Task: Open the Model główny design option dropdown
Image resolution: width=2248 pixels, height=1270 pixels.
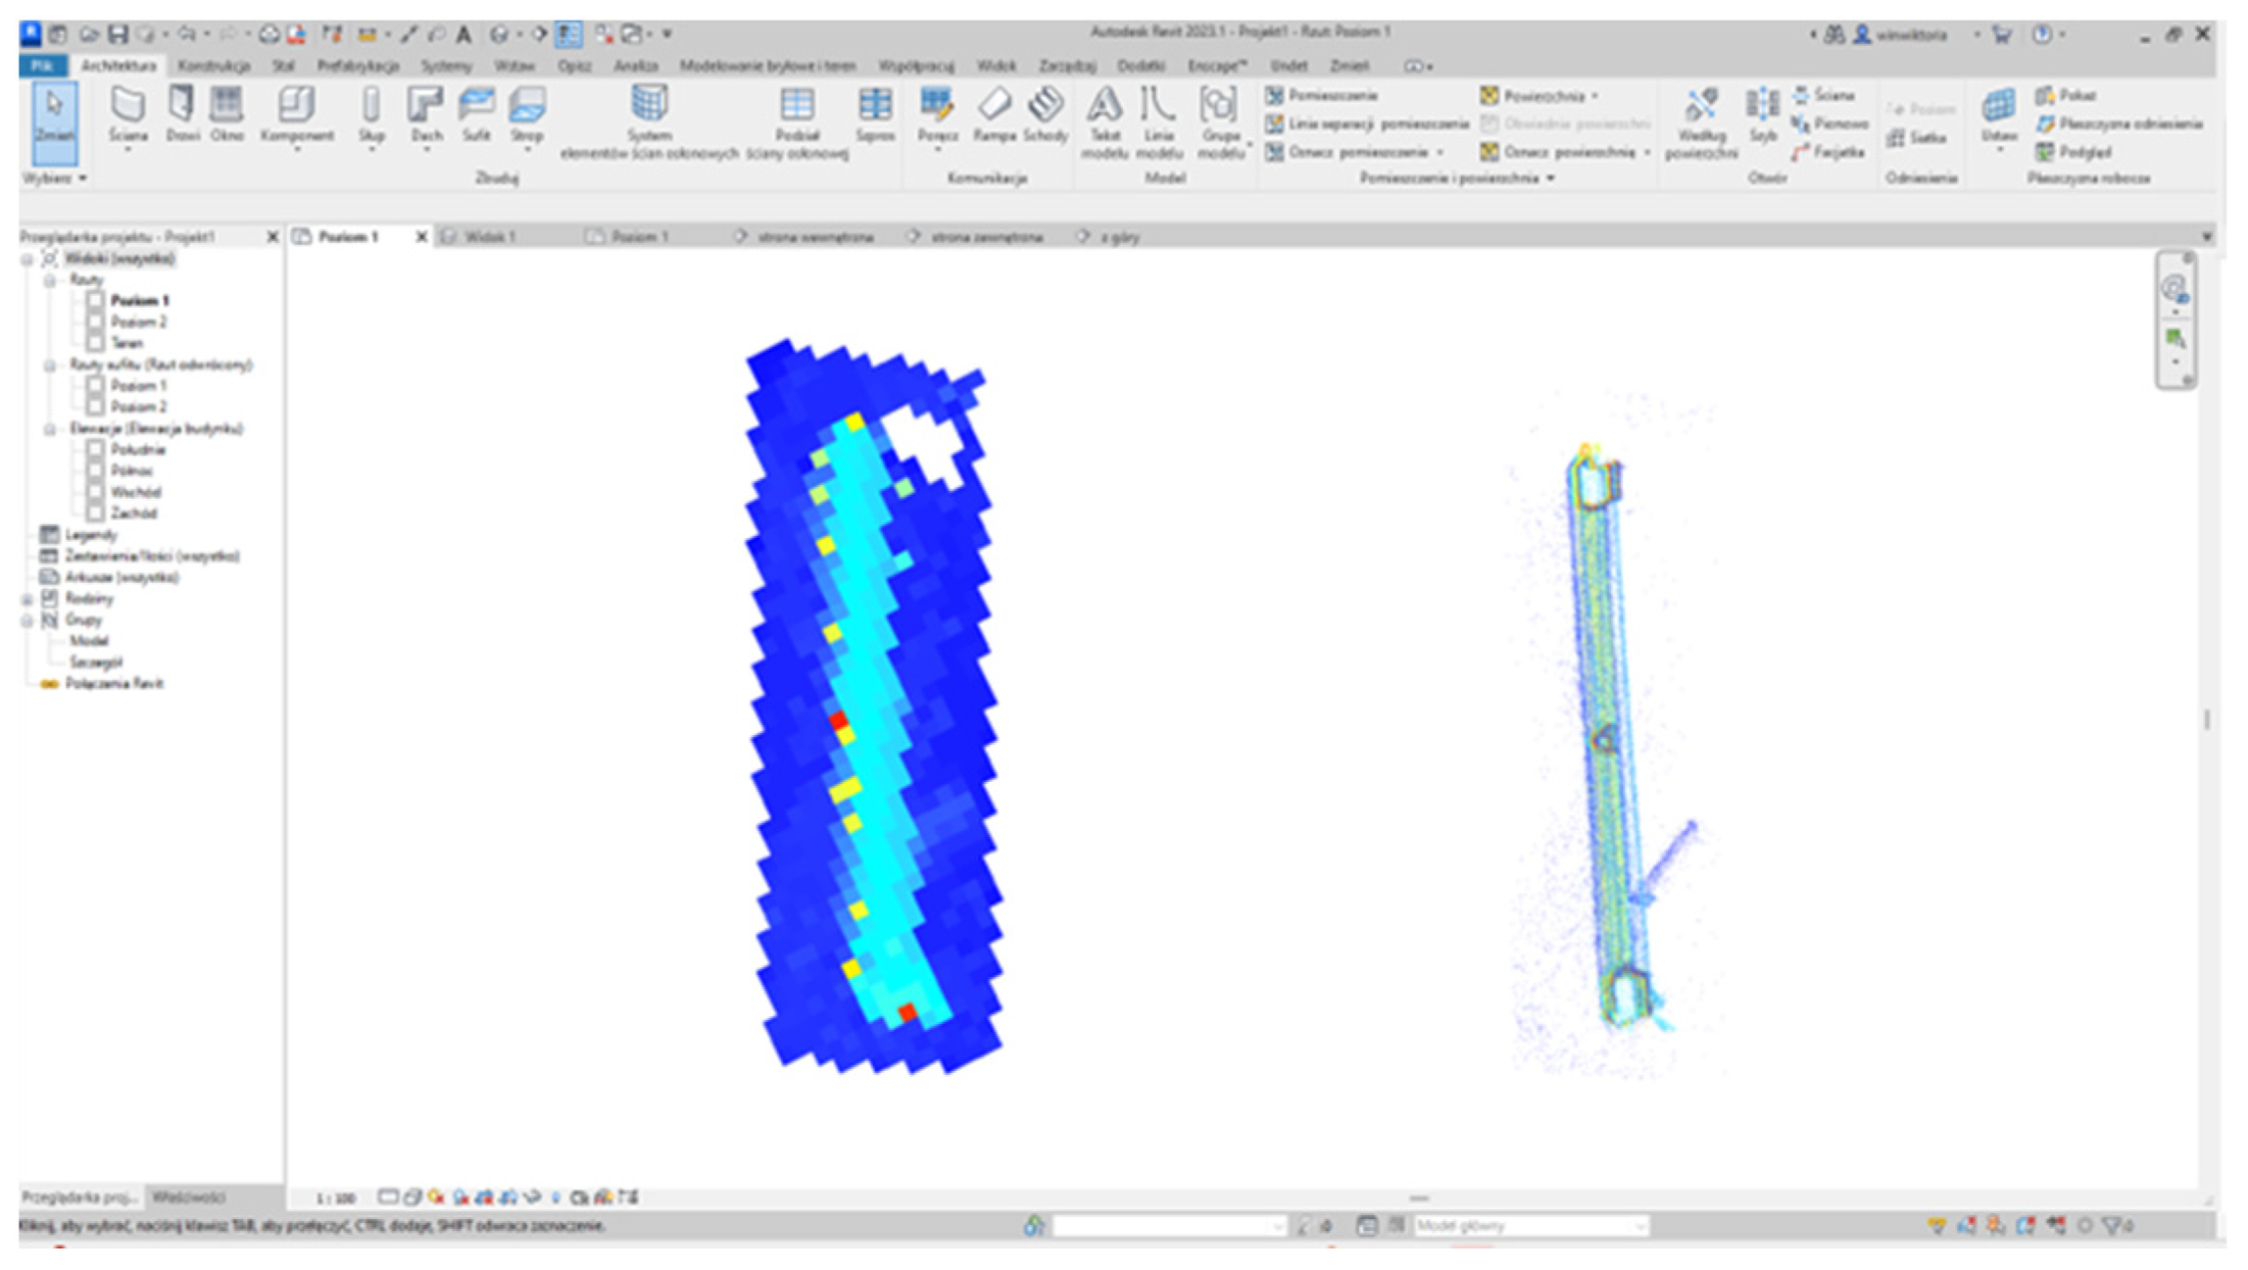Action: 1530,1226
